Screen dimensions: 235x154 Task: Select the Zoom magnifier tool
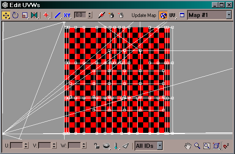point(197,146)
